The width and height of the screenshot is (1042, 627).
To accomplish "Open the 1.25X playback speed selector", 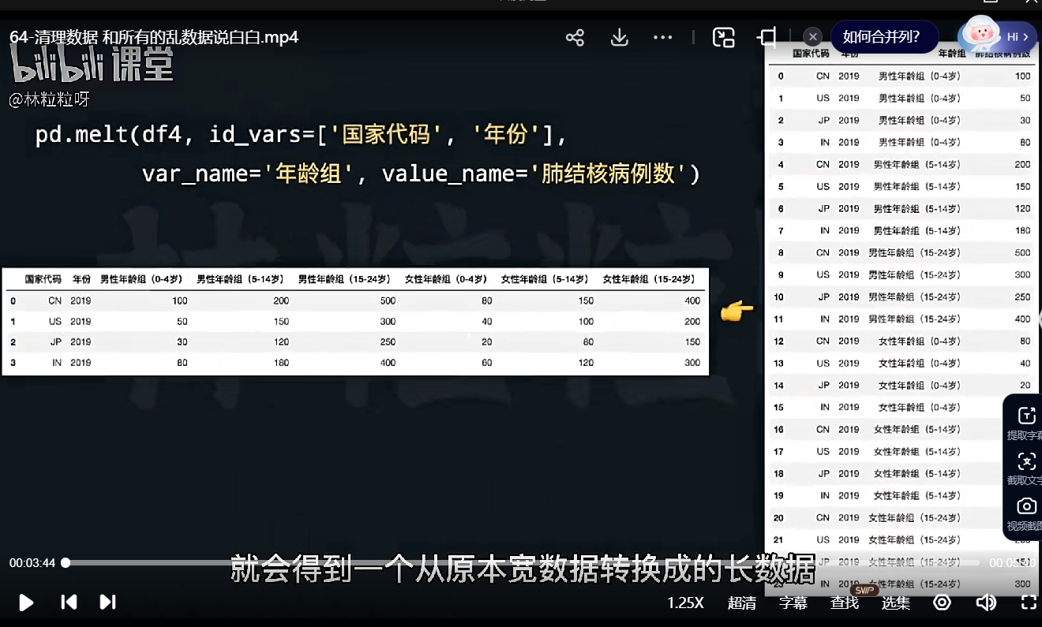I will [x=684, y=603].
